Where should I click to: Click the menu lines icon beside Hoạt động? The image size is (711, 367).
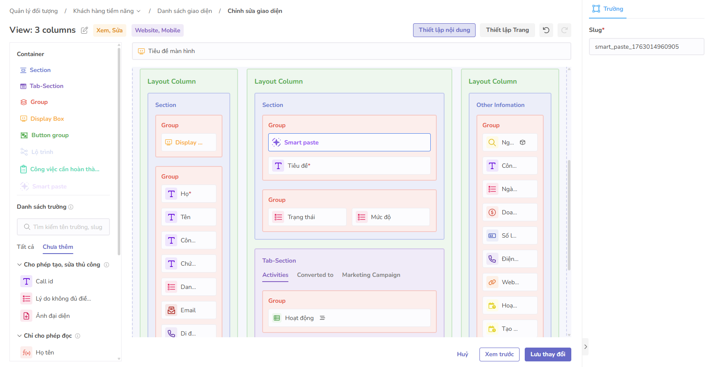pyautogui.click(x=323, y=318)
